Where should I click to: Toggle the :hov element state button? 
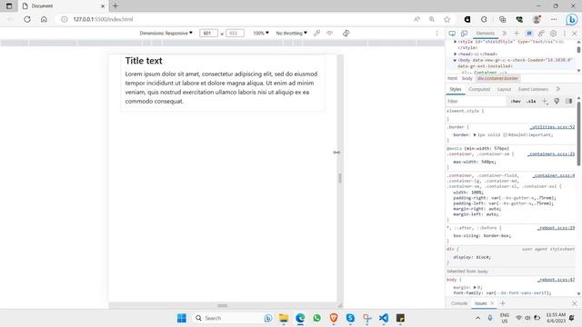click(x=516, y=101)
